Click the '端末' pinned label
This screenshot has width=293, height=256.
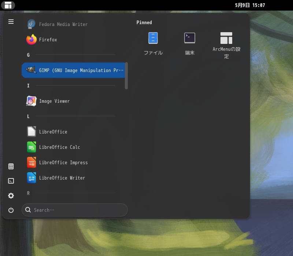pyautogui.click(x=190, y=53)
